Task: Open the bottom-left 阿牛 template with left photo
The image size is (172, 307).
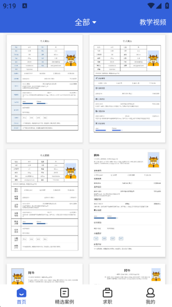Action: tap(44, 274)
